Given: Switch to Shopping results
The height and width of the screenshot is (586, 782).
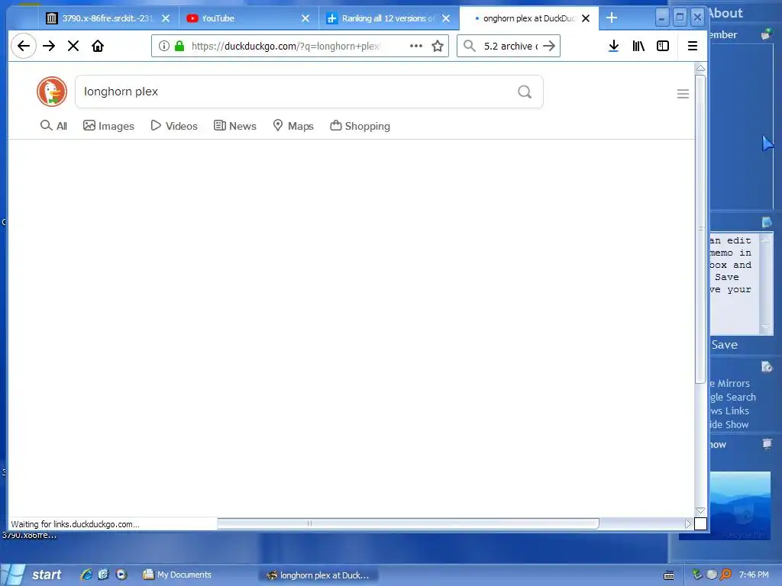Looking at the screenshot, I should click(x=360, y=126).
